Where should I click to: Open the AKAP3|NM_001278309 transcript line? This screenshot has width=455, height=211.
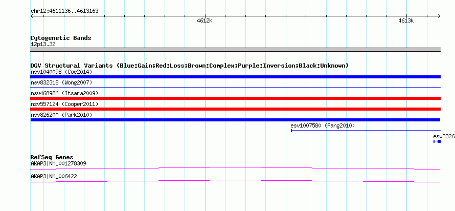(x=235, y=168)
